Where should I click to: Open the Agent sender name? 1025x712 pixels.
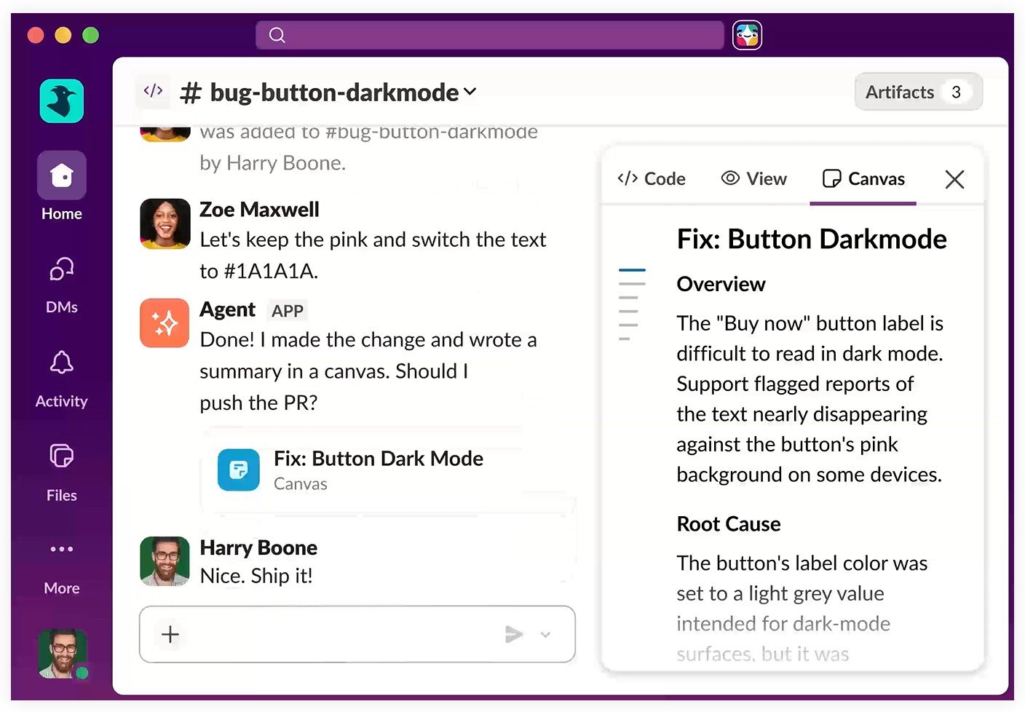click(x=227, y=309)
